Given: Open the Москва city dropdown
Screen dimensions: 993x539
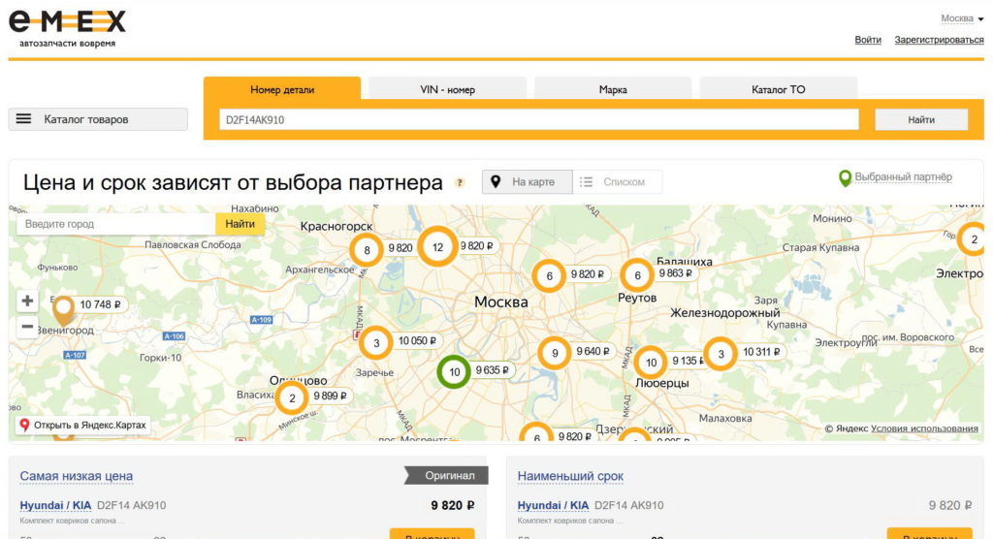Looking at the screenshot, I should [x=962, y=18].
